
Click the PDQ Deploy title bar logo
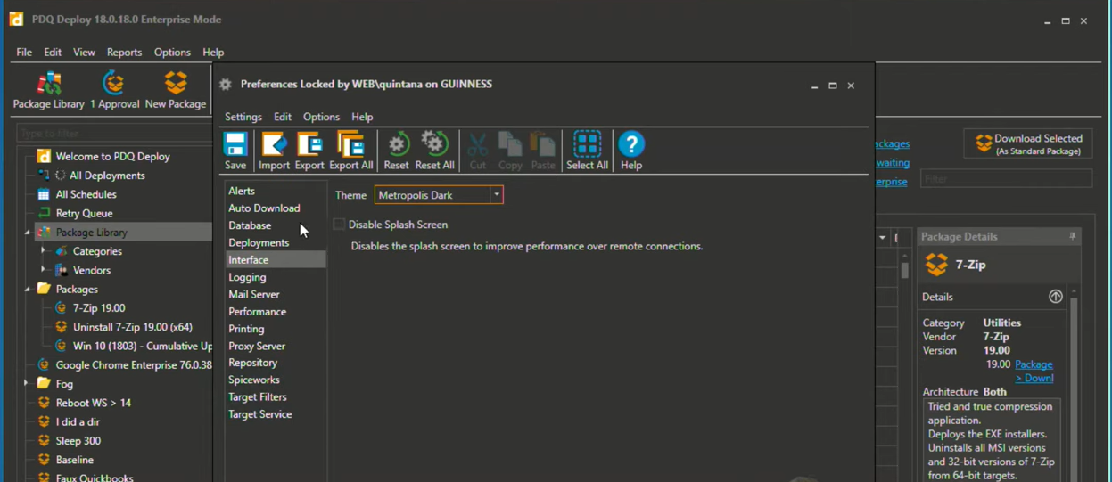click(16, 19)
